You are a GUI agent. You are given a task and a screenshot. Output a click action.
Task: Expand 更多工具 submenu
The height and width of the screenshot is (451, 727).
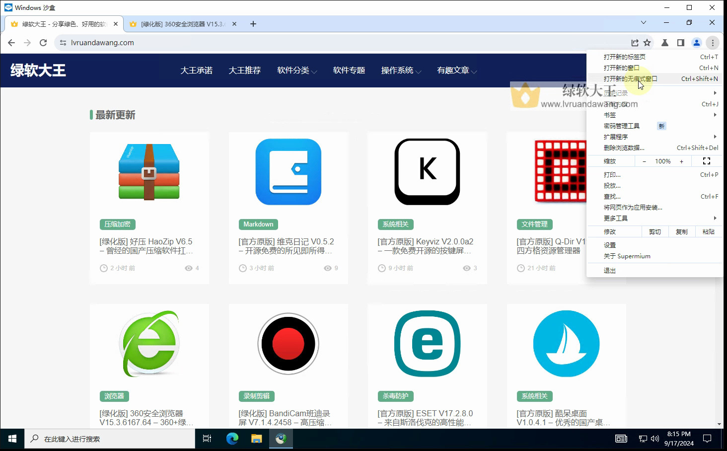[654, 218]
